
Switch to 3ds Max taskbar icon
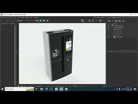[56, 89]
